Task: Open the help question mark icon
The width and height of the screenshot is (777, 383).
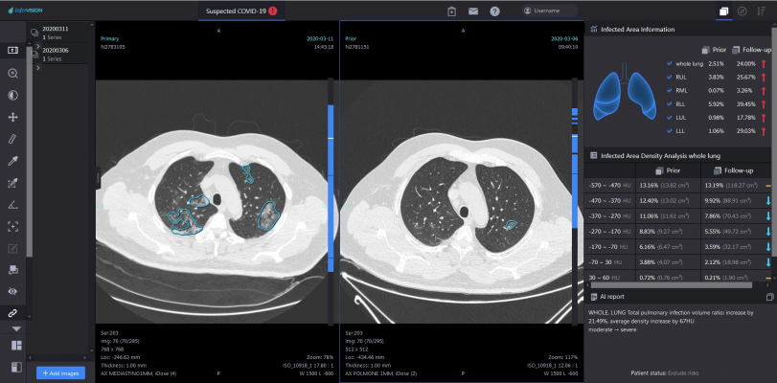Action: 494,11
